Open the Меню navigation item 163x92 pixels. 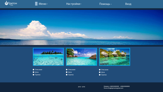[43, 4]
